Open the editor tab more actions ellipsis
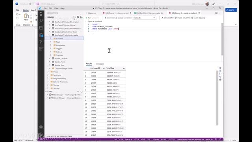The width and height of the screenshot is (252, 142). (220, 13)
